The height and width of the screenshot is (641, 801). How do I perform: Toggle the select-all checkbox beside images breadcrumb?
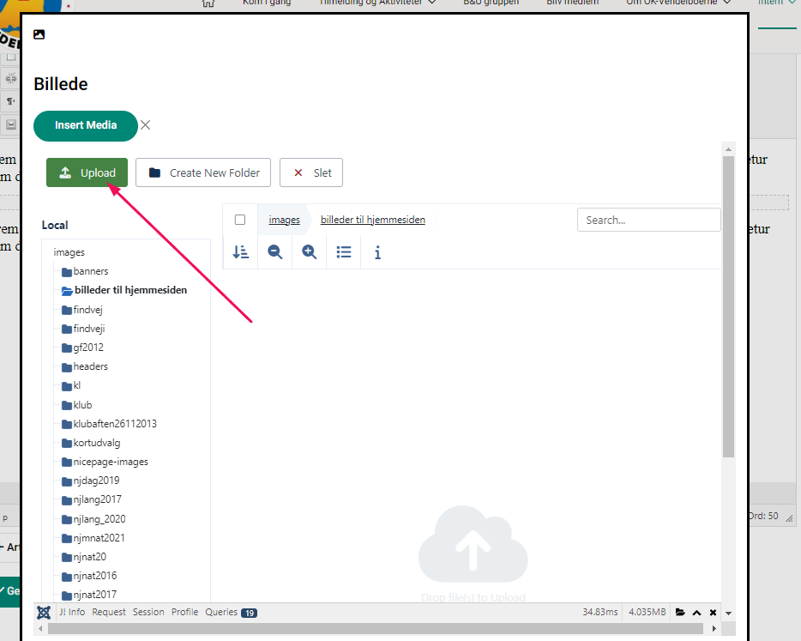point(240,220)
